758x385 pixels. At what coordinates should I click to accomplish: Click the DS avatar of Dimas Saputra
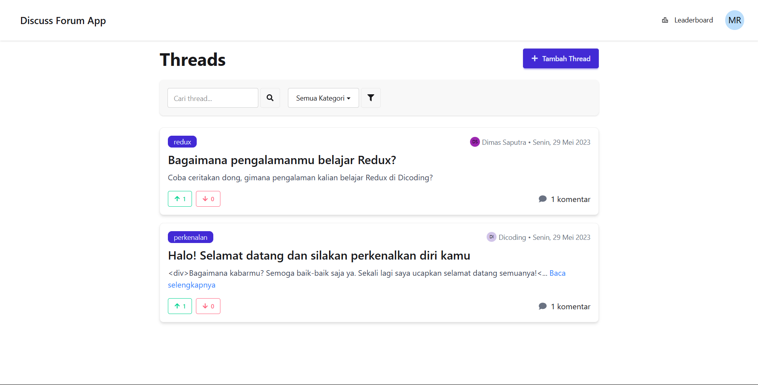pos(475,142)
